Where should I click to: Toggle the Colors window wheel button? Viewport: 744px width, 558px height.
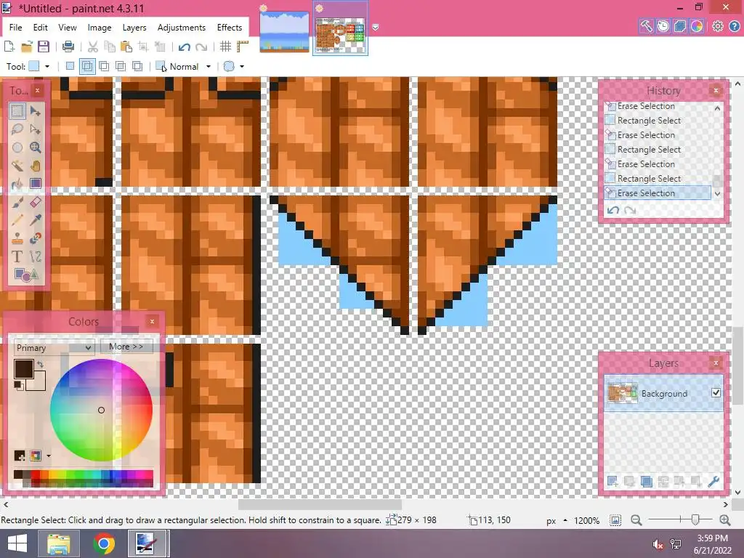pos(697,26)
